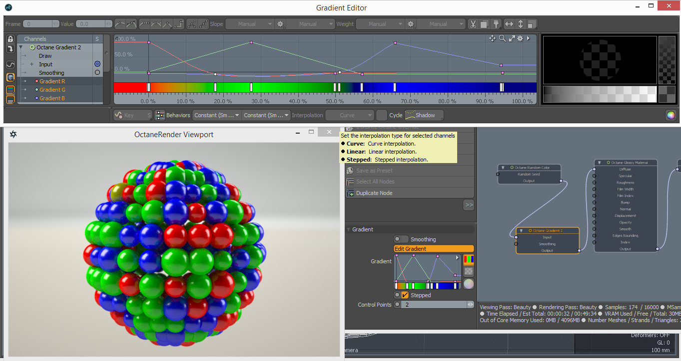Click the mini gradient preview curve

pos(428,272)
